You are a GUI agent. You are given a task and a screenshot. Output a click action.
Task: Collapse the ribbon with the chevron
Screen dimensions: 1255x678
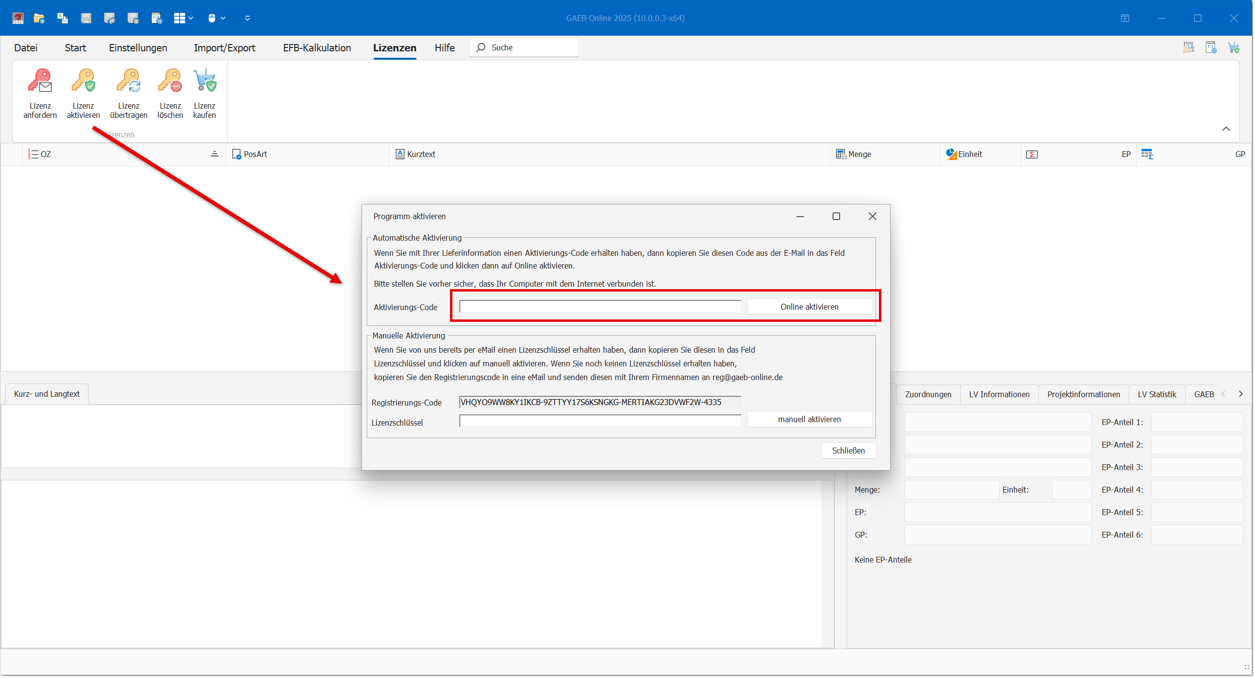click(1226, 129)
